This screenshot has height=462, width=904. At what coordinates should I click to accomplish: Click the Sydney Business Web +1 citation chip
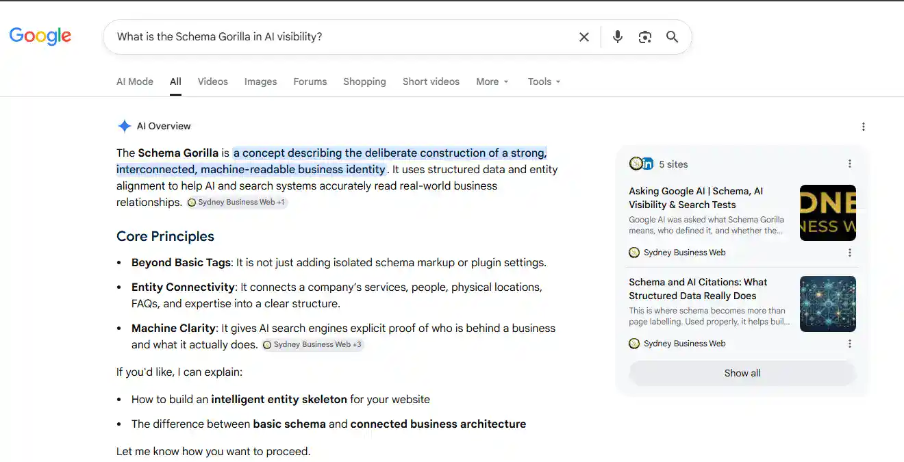[x=237, y=203]
